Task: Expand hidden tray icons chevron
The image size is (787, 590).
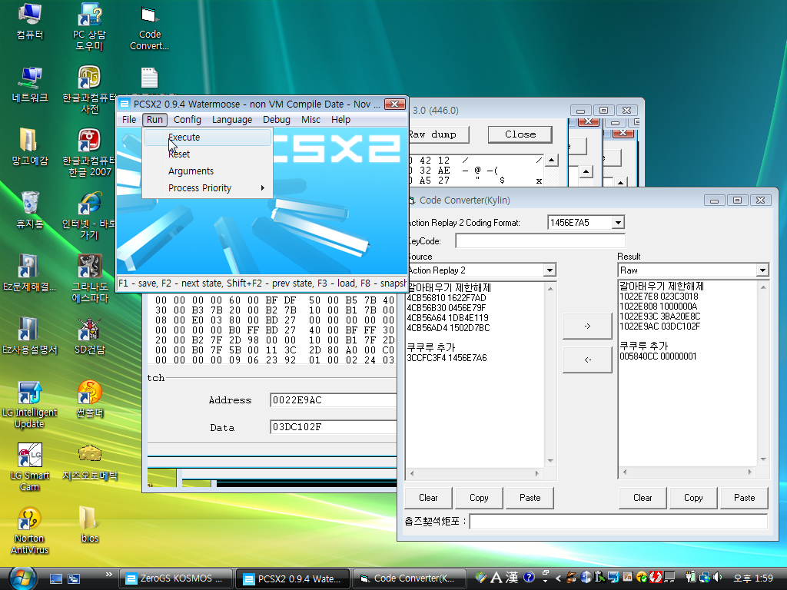Action: coord(558,578)
